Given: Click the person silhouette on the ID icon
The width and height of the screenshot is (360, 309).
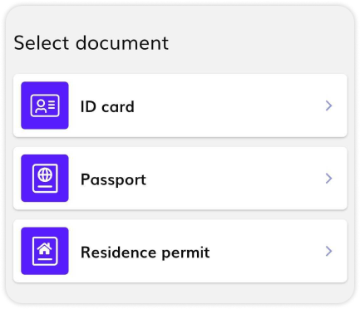Looking at the screenshot, I should coord(41,106).
